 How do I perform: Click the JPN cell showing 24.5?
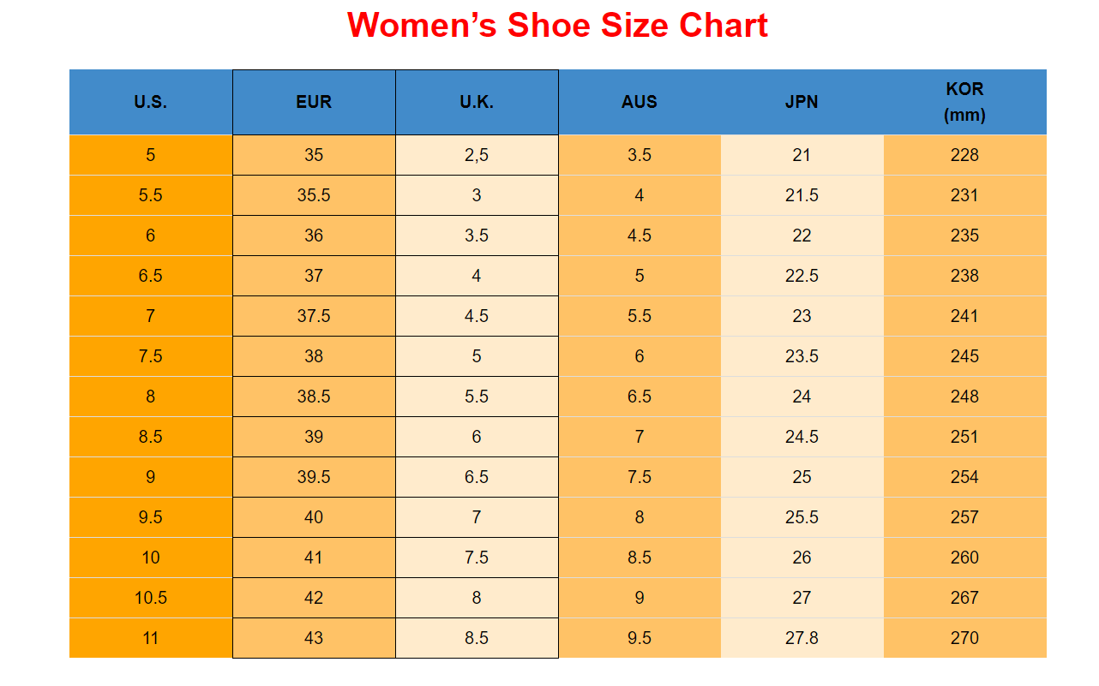point(802,437)
